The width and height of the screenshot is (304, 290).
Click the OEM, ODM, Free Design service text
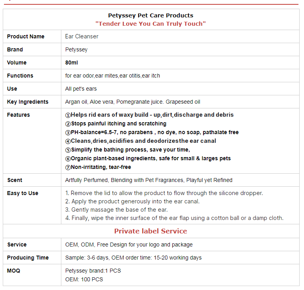[x=129, y=245]
